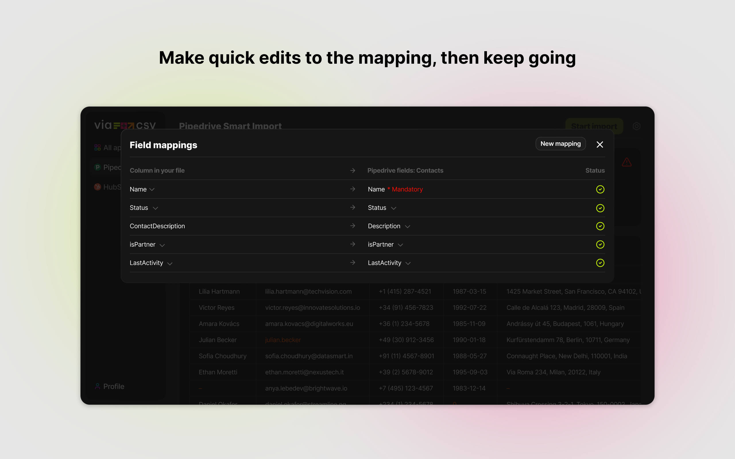Click the HubSpot icon in the sidebar
The width and height of the screenshot is (735, 459).
tap(98, 187)
